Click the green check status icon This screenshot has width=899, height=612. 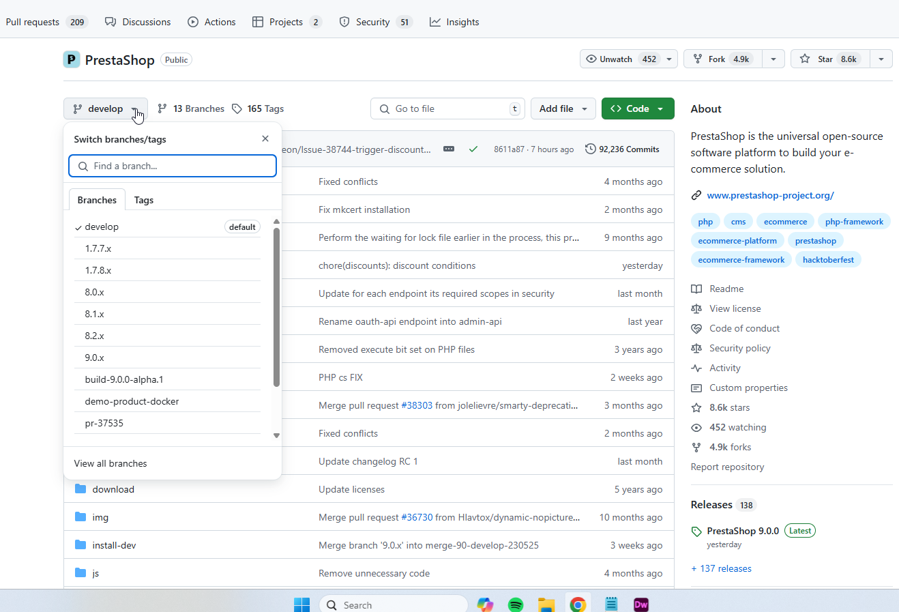(x=473, y=149)
